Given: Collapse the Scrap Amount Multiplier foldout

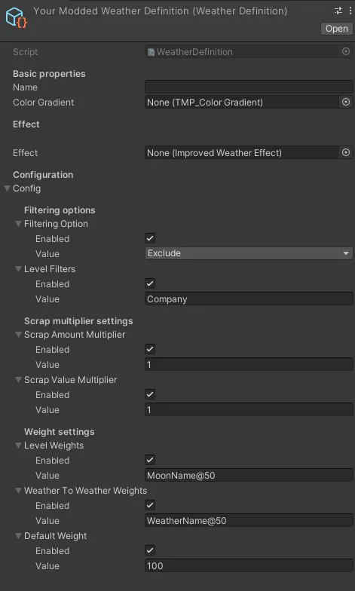Looking at the screenshot, I should (18, 335).
